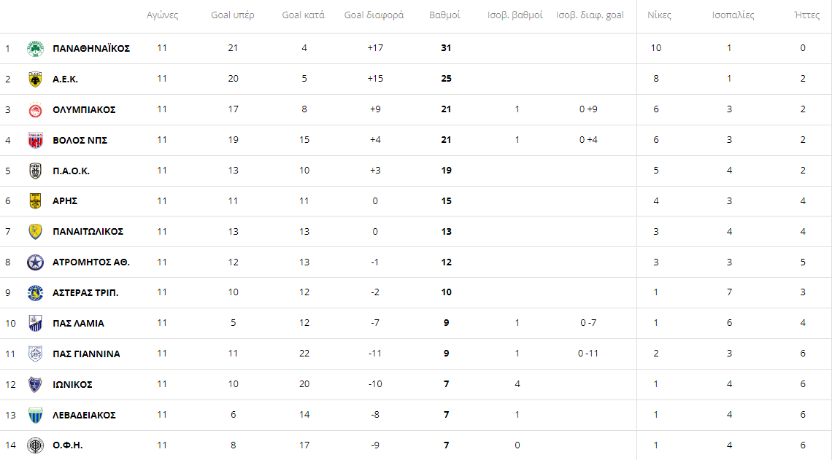The height and width of the screenshot is (460, 832).
Task: Click the Volos NPS team badge
Action: coord(35,140)
